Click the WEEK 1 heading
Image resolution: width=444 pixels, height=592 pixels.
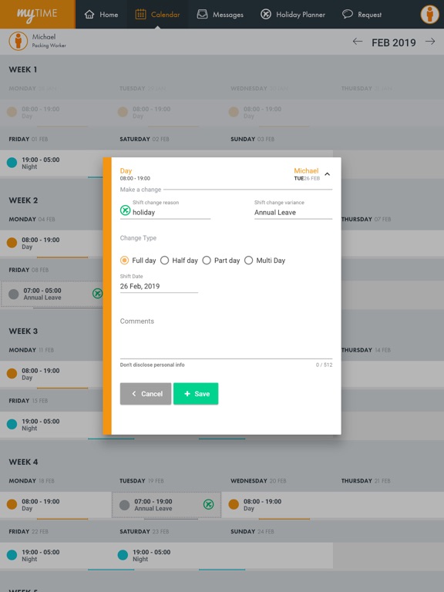pyautogui.click(x=23, y=69)
